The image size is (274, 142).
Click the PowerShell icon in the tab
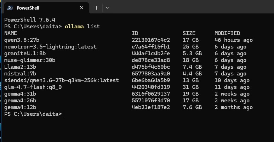click(10, 8)
